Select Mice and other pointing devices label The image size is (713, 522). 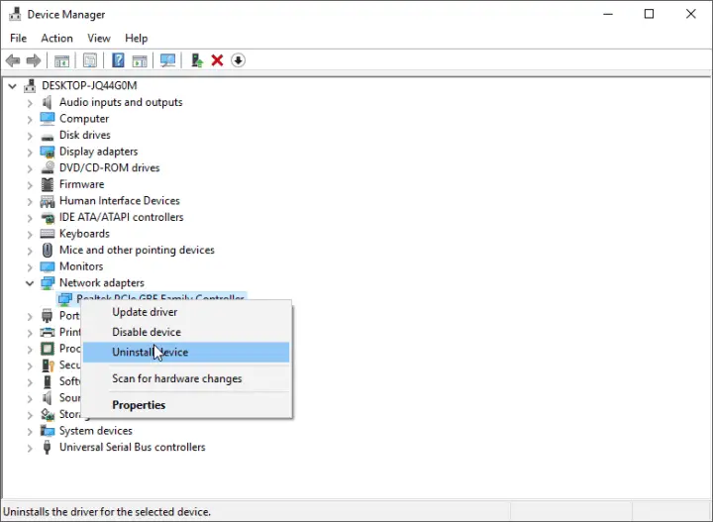pos(137,250)
